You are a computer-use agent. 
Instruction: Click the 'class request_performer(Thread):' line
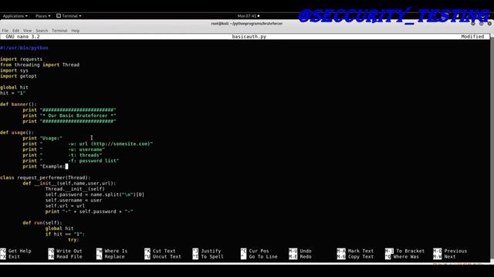pos(45,178)
